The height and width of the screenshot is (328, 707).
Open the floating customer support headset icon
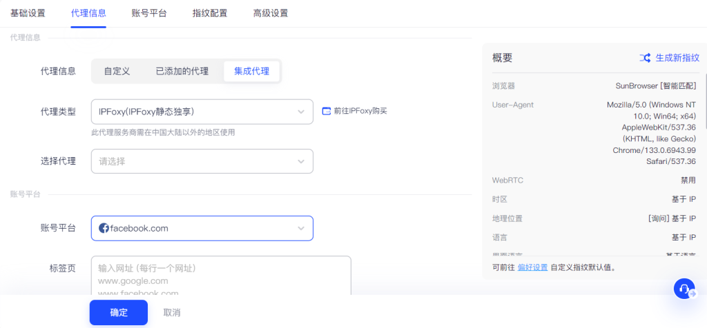pos(684,289)
